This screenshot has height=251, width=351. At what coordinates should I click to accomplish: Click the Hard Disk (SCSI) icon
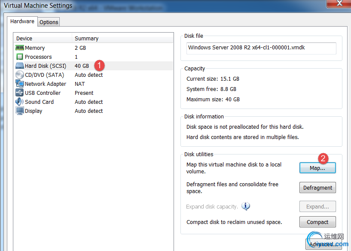(20, 66)
